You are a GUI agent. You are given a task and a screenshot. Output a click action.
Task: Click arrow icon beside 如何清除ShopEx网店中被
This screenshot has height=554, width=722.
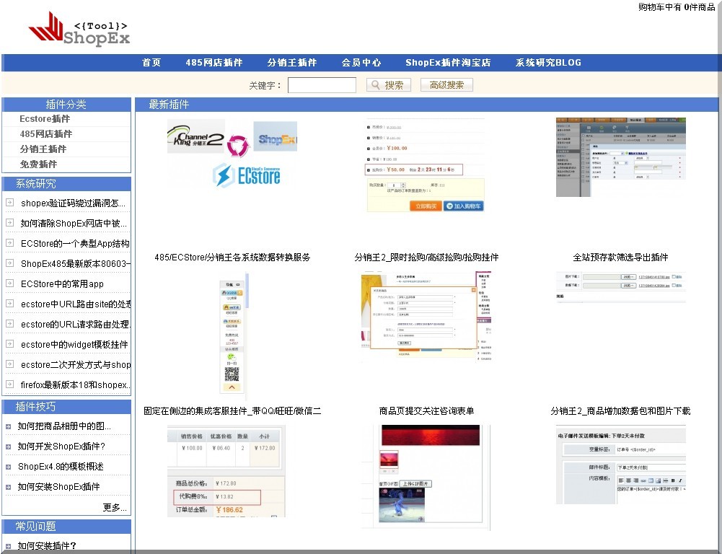[9, 222]
